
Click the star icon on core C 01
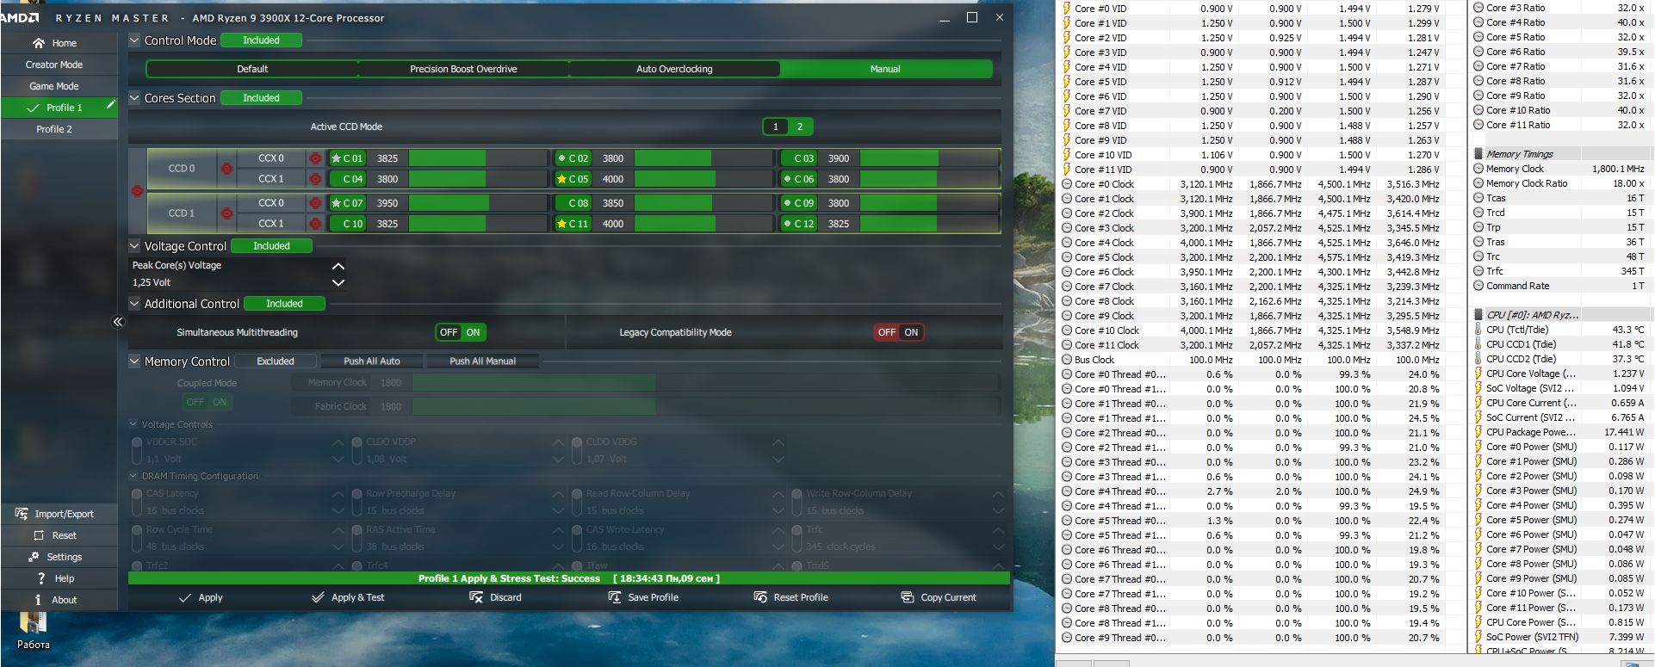tap(336, 158)
